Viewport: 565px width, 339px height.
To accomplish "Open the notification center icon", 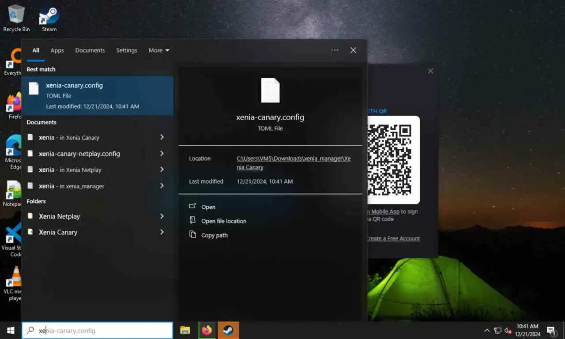I will tap(551, 330).
